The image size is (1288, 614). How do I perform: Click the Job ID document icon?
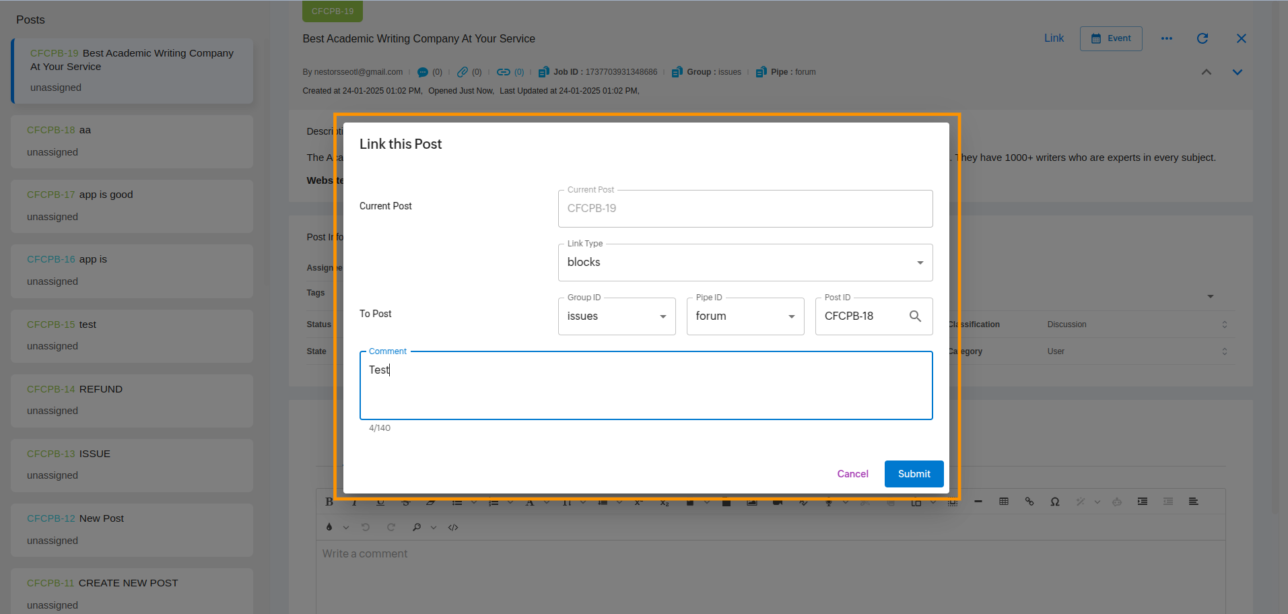tap(543, 72)
